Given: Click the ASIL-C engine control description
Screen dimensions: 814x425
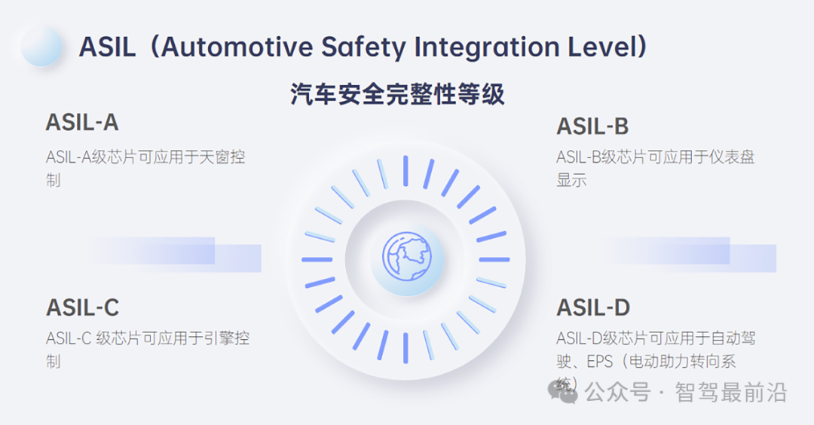Looking at the screenshot, I should tap(148, 349).
